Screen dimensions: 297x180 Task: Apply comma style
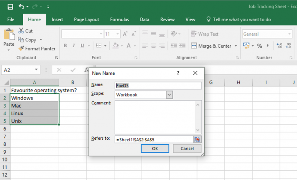point(268,46)
